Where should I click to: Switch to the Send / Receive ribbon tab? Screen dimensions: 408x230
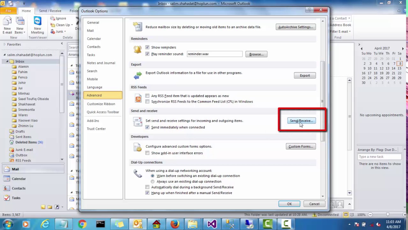(50, 11)
